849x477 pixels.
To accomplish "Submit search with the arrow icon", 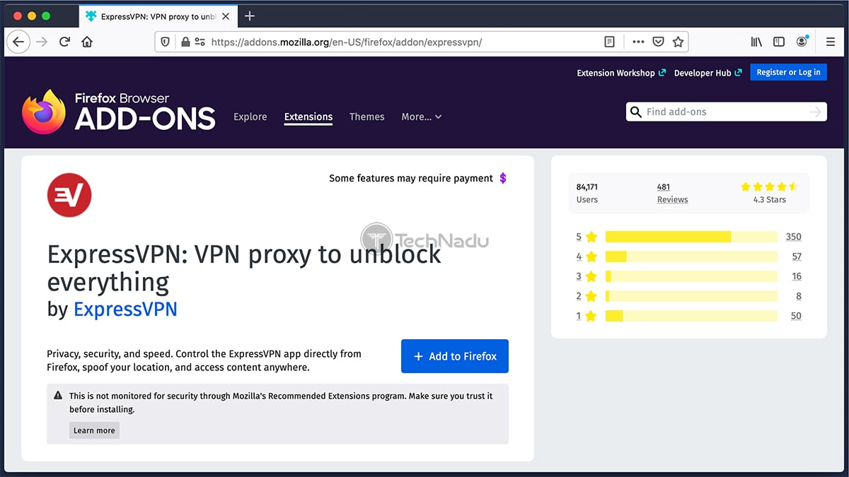I will (816, 112).
